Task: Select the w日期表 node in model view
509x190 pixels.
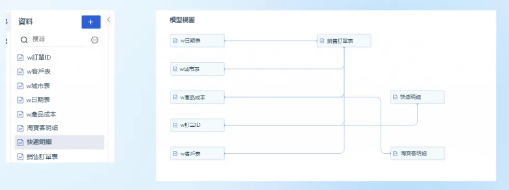Action: coord(197,41)
